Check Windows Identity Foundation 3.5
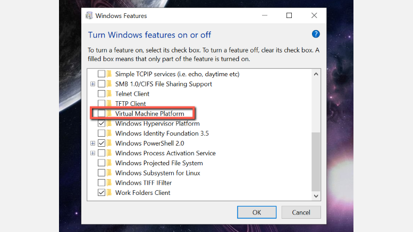413x232 pixels. click(102, 133)
